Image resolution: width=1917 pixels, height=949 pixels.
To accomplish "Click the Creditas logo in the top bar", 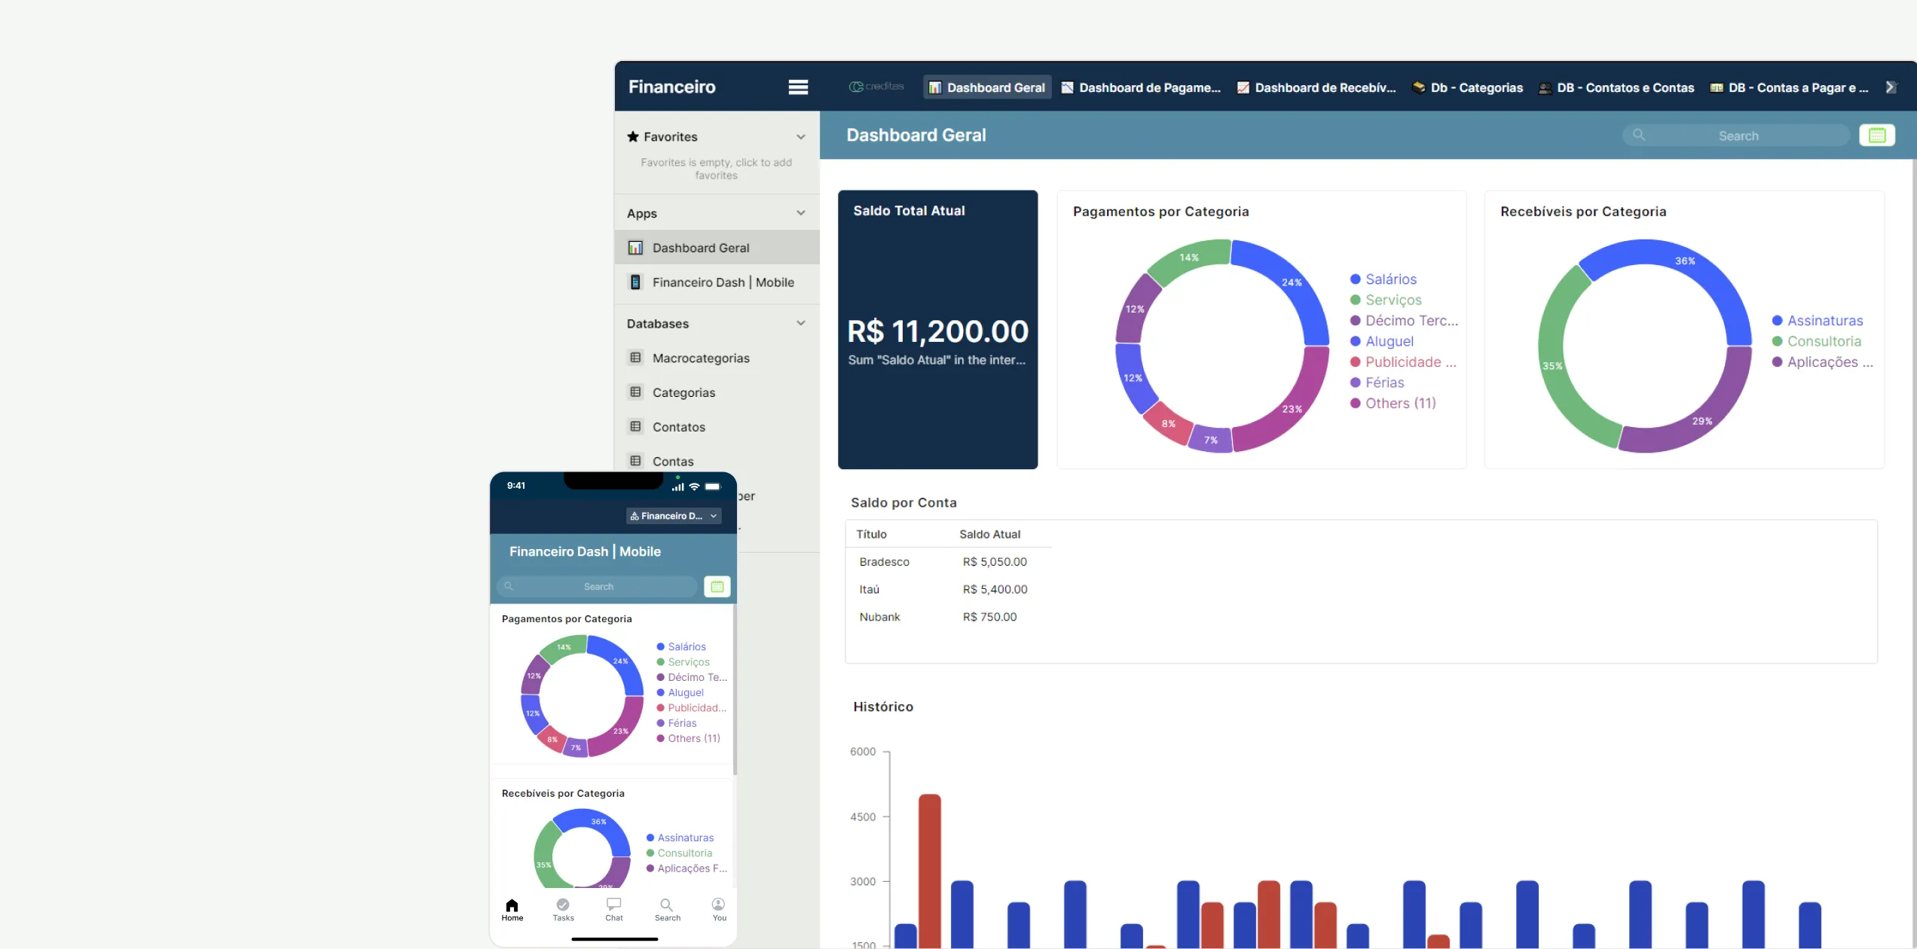I will [876, 87].
